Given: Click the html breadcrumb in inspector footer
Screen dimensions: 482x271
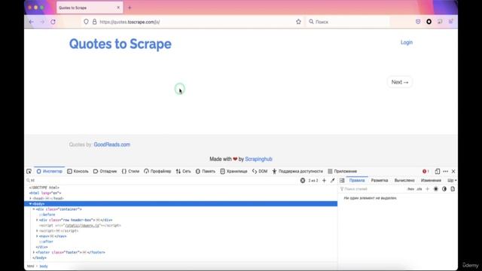Looking at the screenshot, I should [x=30, y=266].
